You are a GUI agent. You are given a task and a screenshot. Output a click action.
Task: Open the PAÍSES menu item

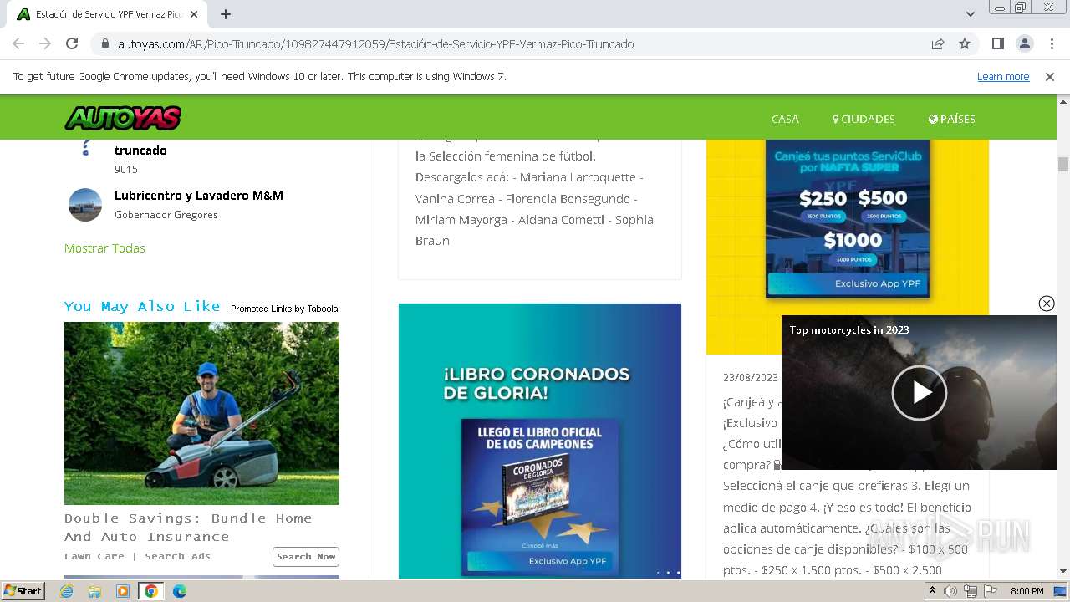click(952, 119)
